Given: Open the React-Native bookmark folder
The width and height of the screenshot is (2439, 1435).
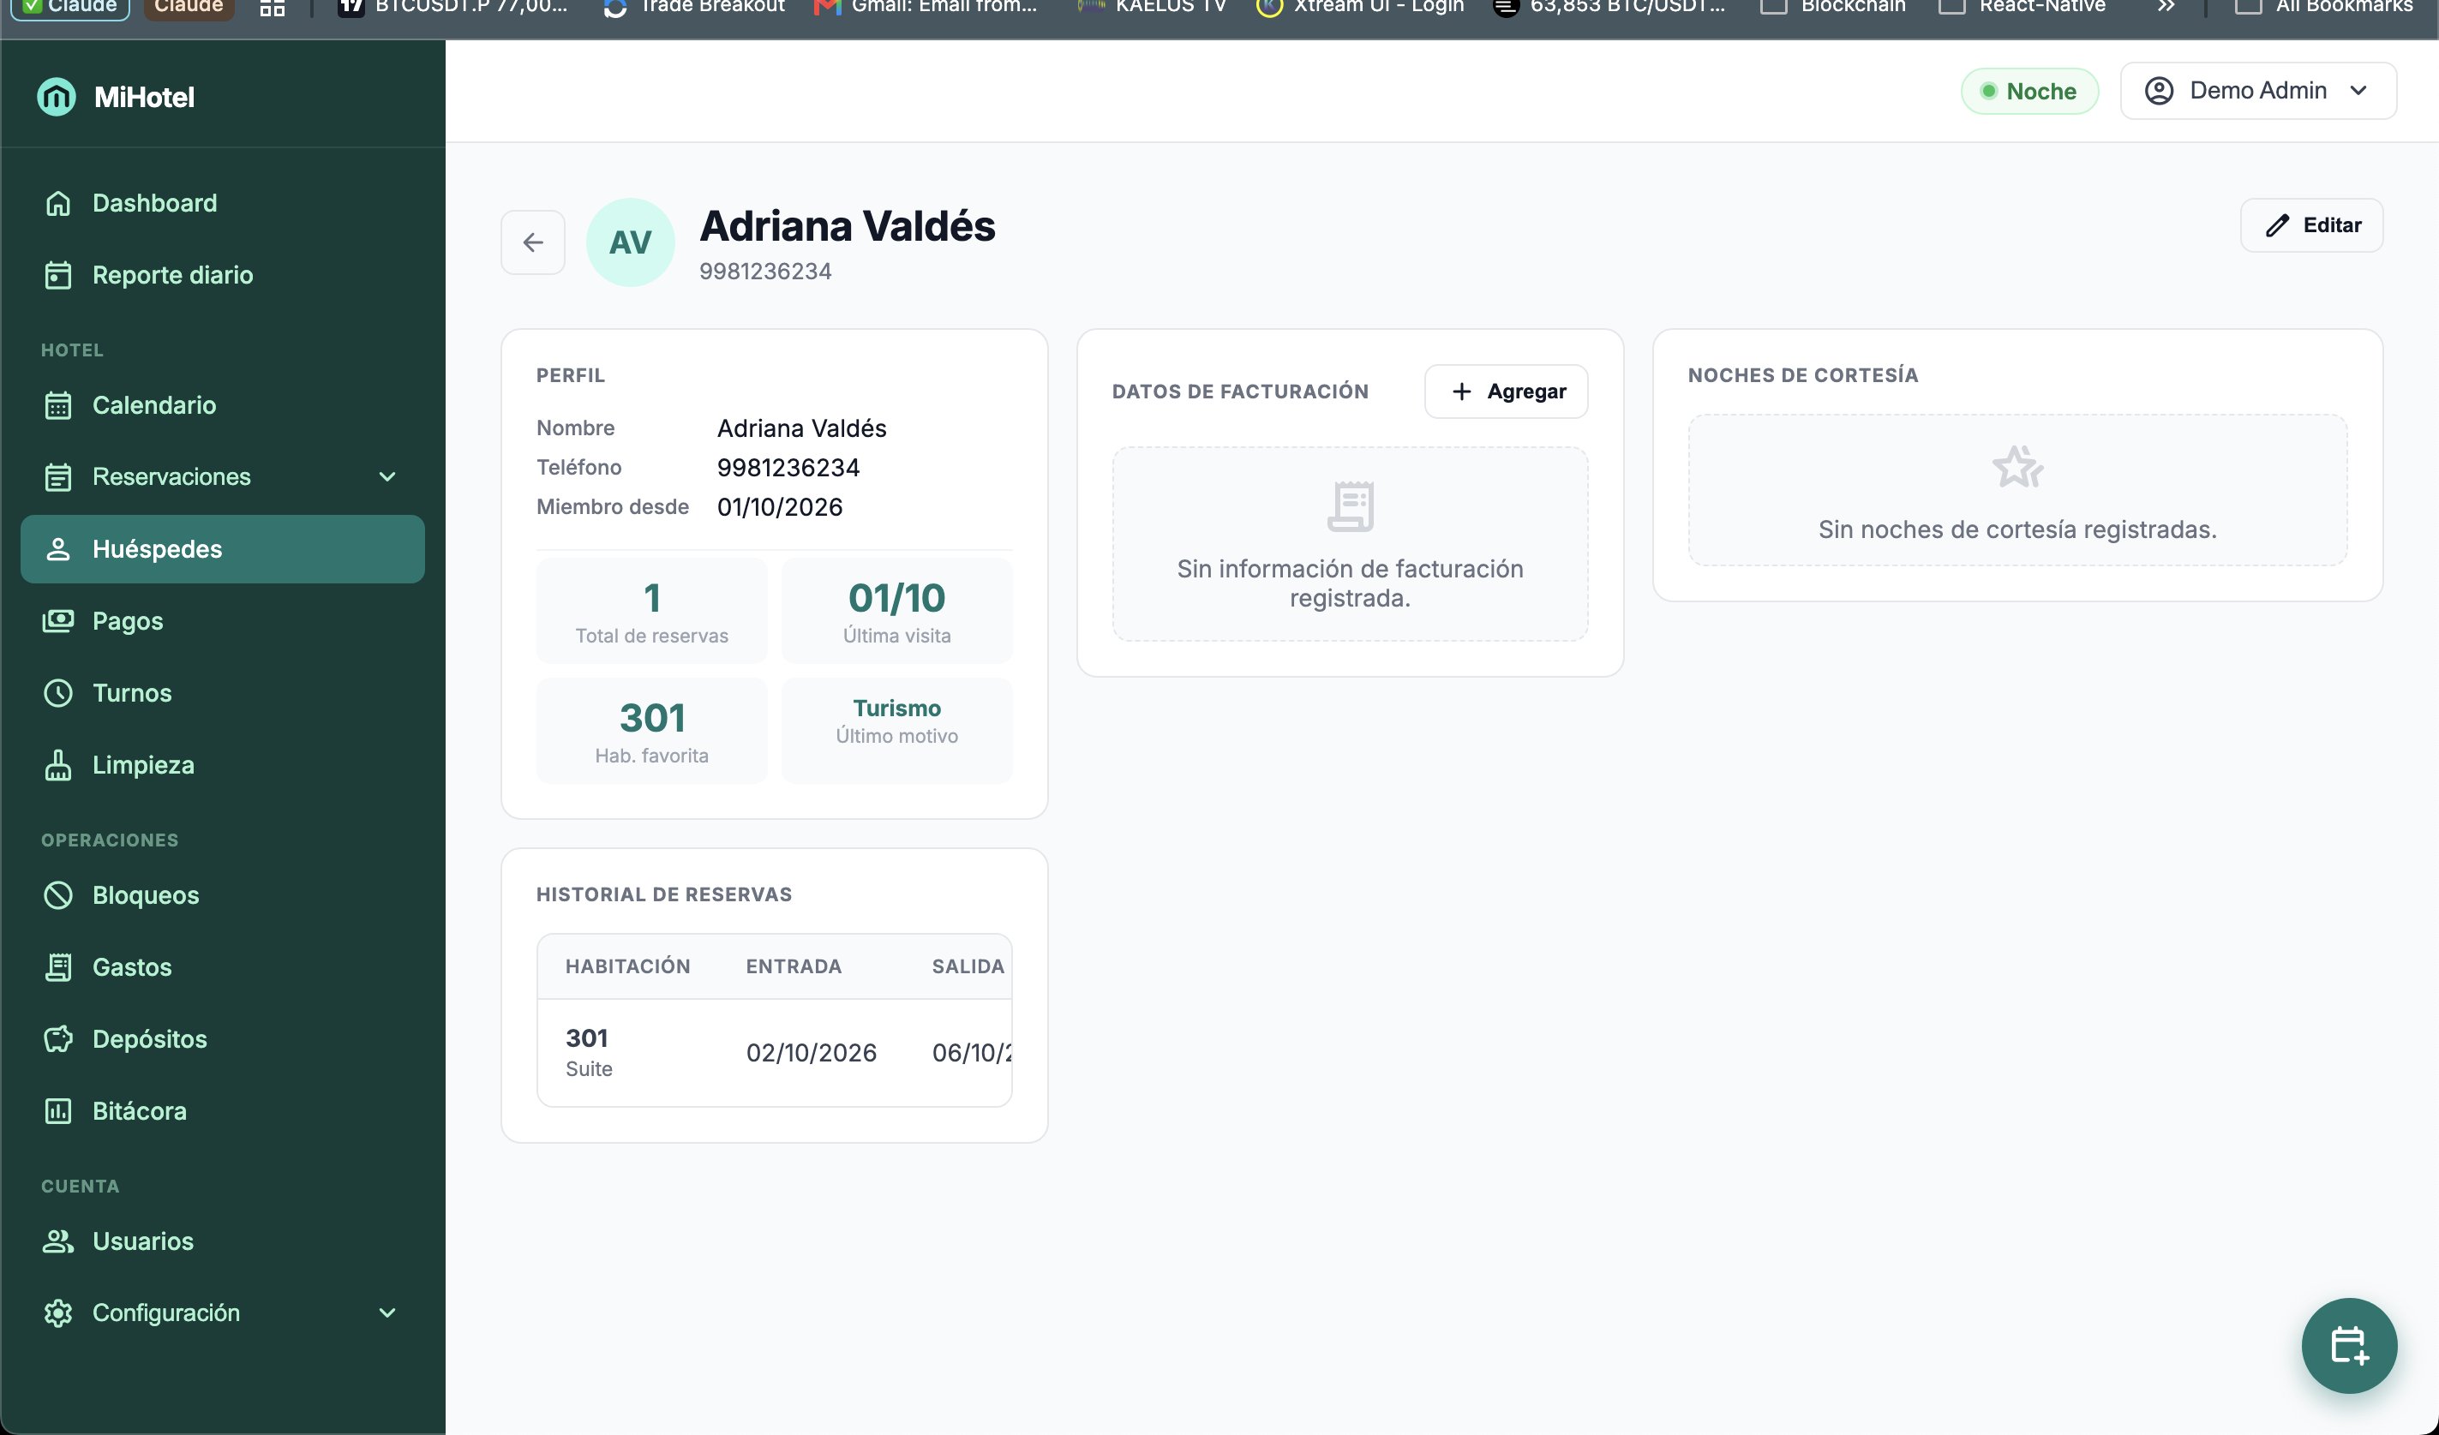Looking at the screenshot, I should pos(2023,7).
